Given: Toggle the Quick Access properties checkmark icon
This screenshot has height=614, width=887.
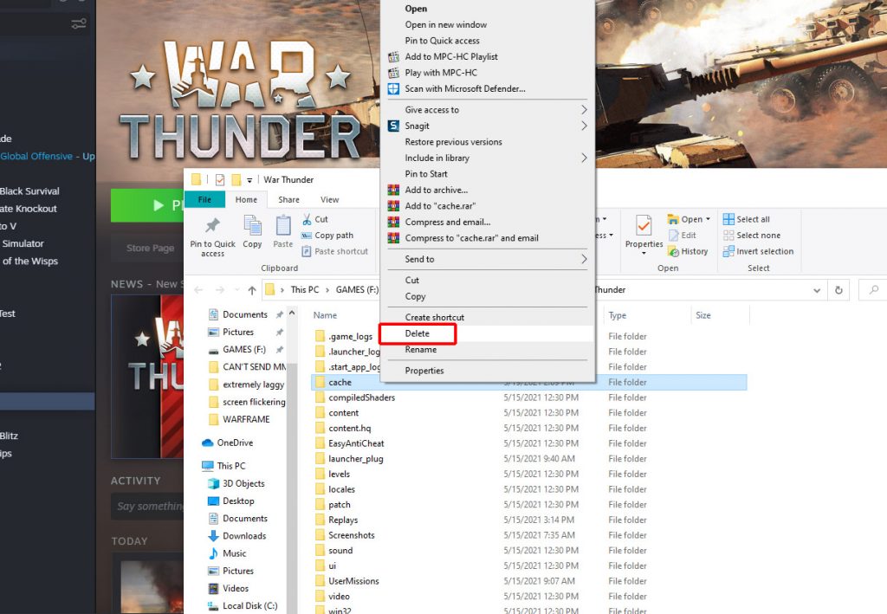Looking at the screenshot, I should coord(220,180).
